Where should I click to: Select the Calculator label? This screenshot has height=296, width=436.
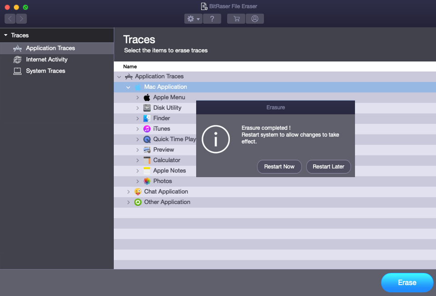(167, 160)
